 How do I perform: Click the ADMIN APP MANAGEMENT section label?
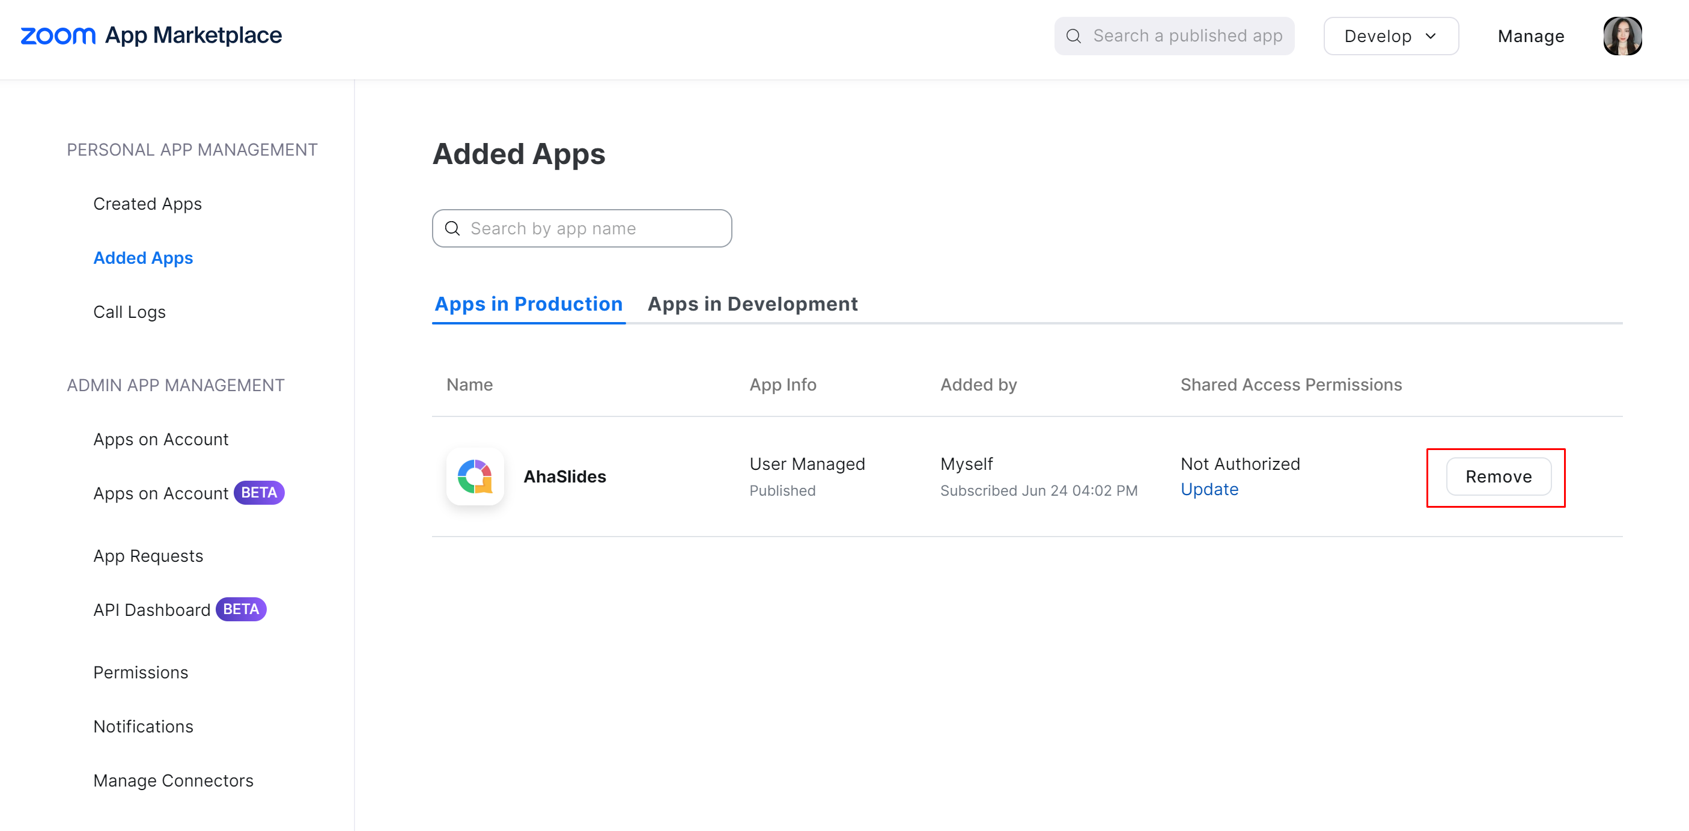tap(175, 386)
